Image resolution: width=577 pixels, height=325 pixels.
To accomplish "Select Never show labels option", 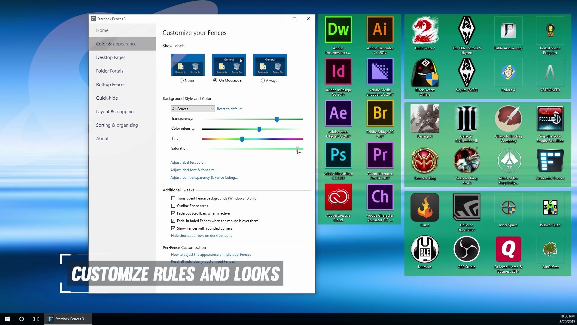I will tap(182, 81).
